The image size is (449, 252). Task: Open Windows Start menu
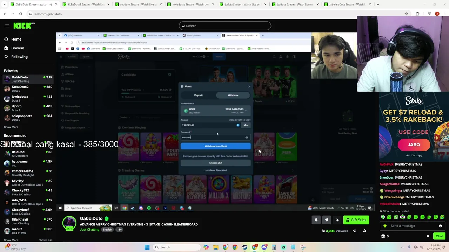[x=147, y=247]
